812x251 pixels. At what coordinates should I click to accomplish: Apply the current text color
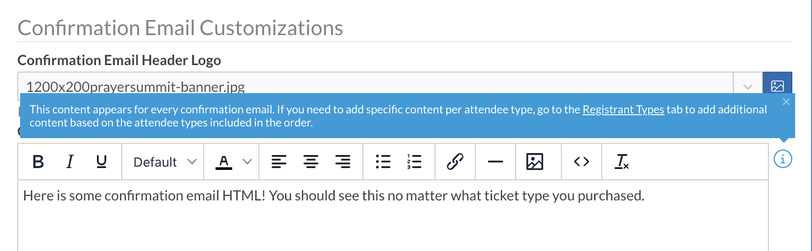point(224,162)
